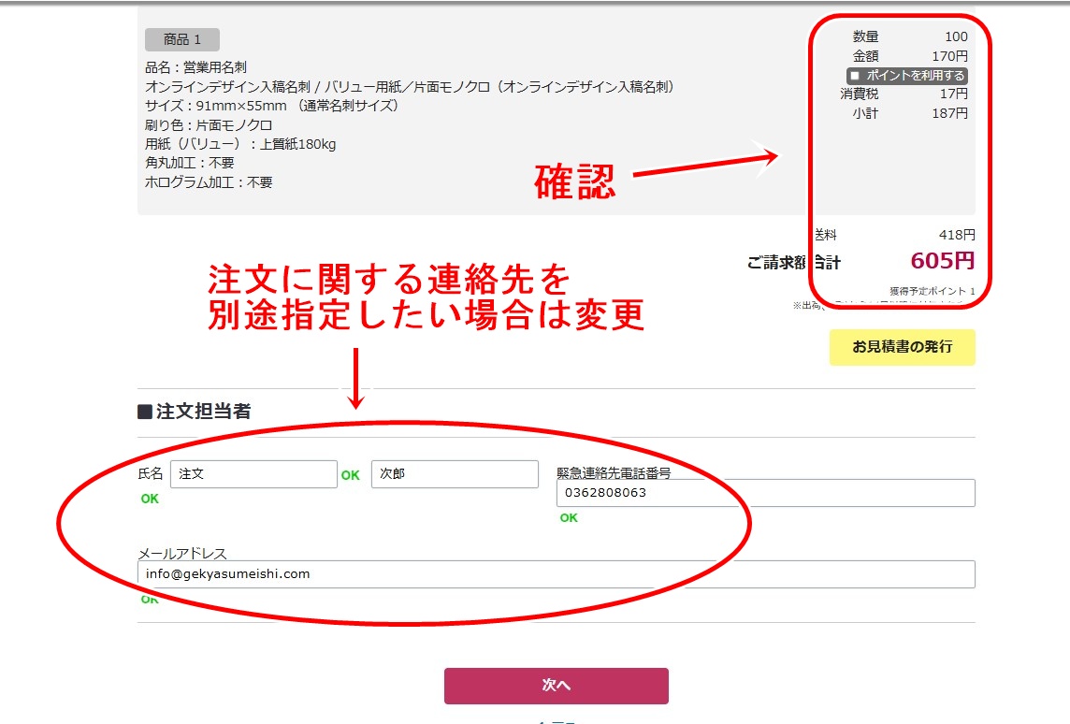Screen dimensions: 1070x724
Task: Click the 605円 billing total amount
Action: pyautogui.click(x=942, y=261)
